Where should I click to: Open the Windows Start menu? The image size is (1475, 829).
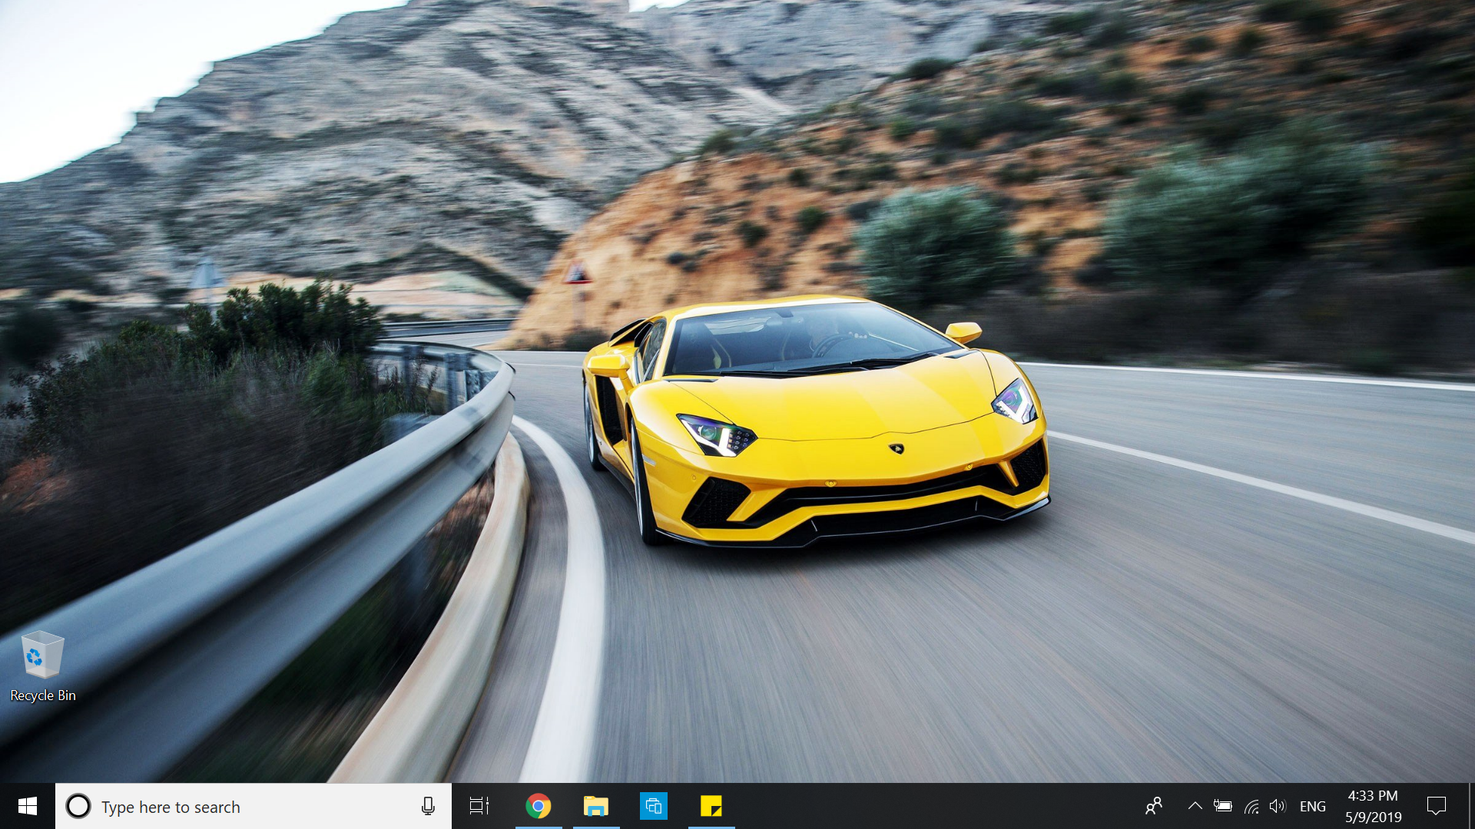(x=28, y=806)
